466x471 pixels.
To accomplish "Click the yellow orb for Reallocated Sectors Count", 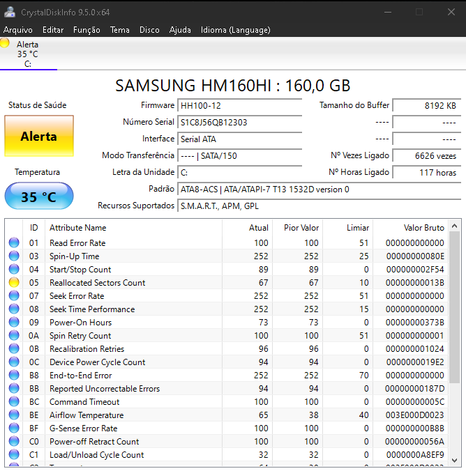I will coord(14,282).
